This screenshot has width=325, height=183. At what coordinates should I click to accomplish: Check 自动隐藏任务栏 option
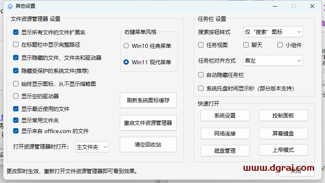pos(201,75)
